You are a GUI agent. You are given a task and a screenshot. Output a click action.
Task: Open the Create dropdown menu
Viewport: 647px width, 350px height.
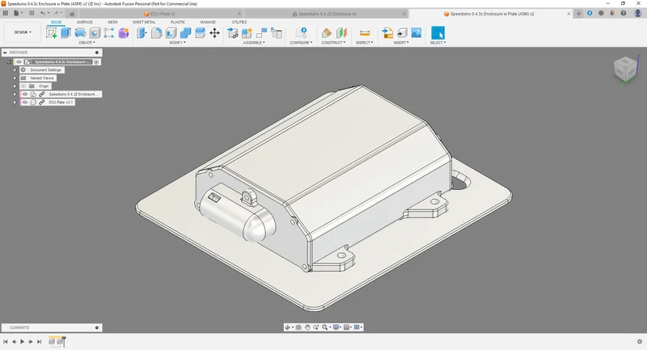click(87, 43)
